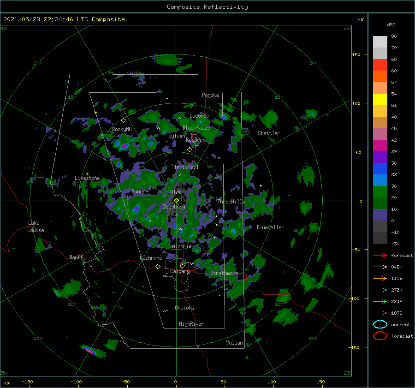The height and width of the screenshot is (388, 415).
Task: Click the Lake Louise label
Action: click(36, 227)
